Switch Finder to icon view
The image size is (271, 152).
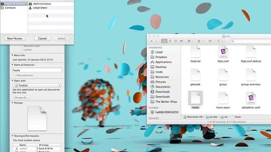pyautogui.click(x=164, y=41)
